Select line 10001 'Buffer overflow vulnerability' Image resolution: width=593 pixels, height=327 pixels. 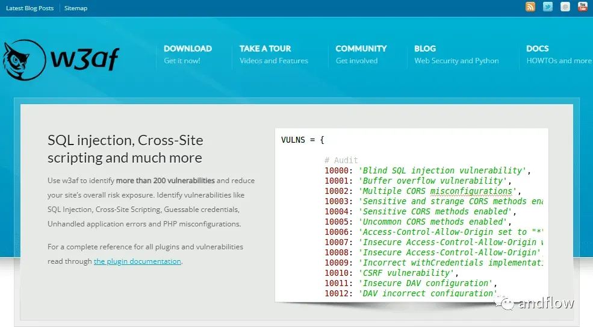[418, 181]
